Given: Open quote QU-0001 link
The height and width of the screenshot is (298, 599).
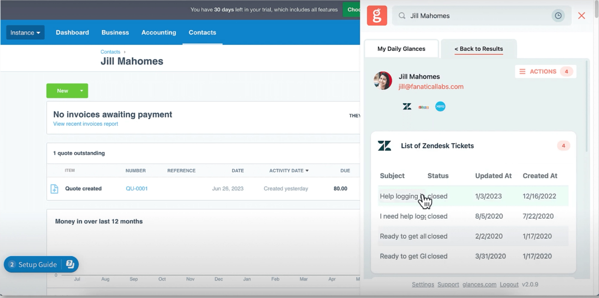Looking at the screenshot, I should tap(137, 189).
